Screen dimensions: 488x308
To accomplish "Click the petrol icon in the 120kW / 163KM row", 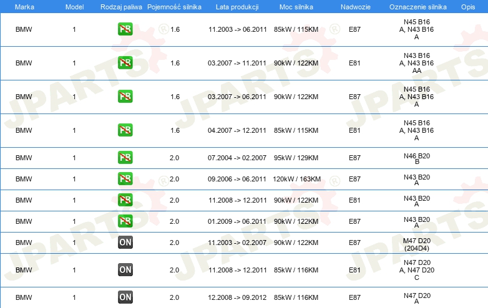I will (x=125, y=179).
